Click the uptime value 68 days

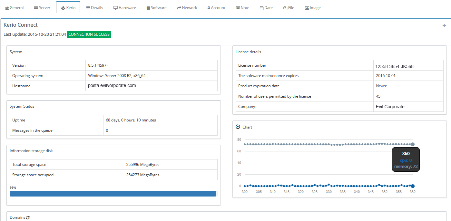[131, 120]
